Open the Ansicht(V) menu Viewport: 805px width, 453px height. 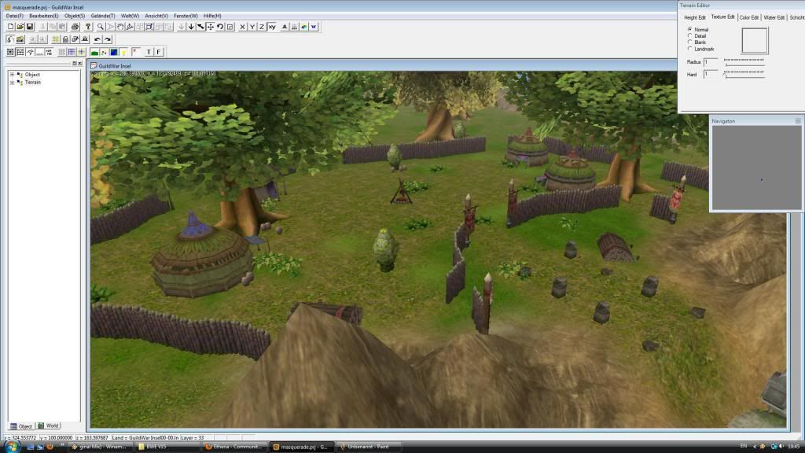click(156, 16)
